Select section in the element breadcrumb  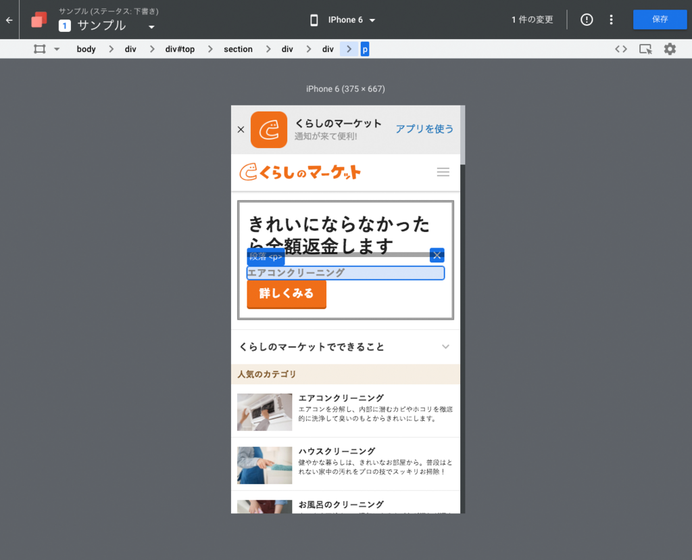[238, 49]
